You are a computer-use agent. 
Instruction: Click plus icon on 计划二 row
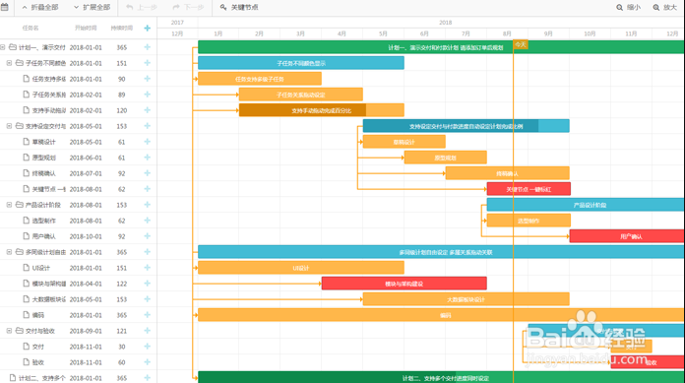pyautogui.click(x=148, y=378)
